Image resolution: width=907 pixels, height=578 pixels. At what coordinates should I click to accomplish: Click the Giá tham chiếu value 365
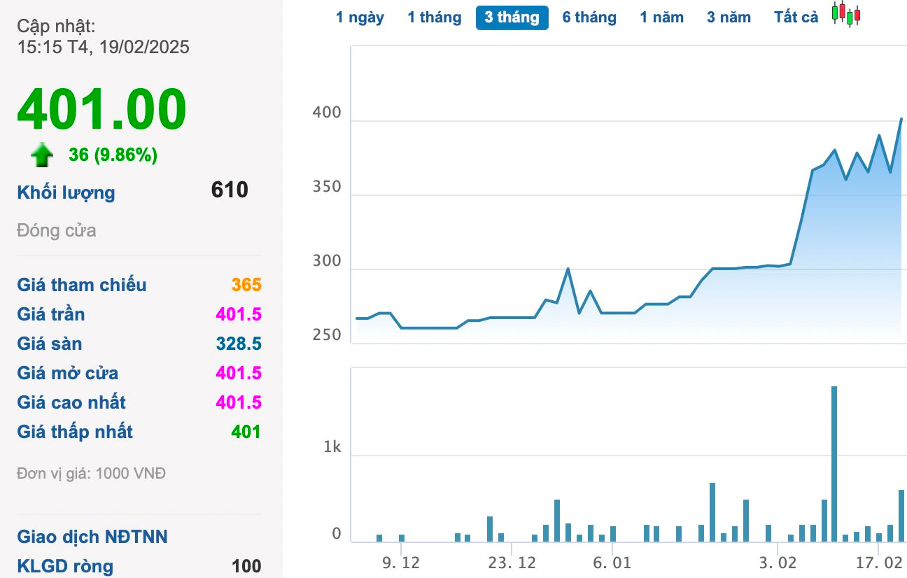coord(246,285)
